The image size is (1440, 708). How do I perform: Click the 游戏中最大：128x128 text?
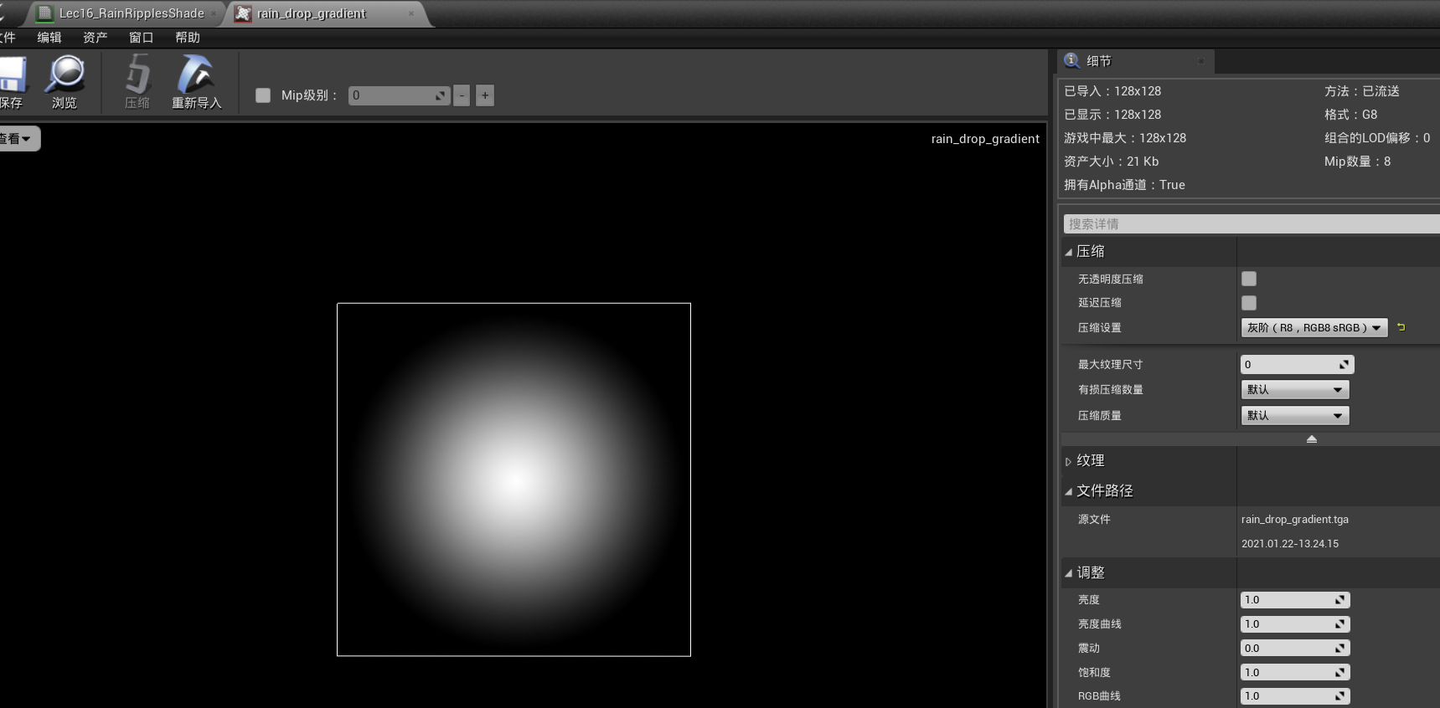pyautogui.click(x=1125, y=138)
